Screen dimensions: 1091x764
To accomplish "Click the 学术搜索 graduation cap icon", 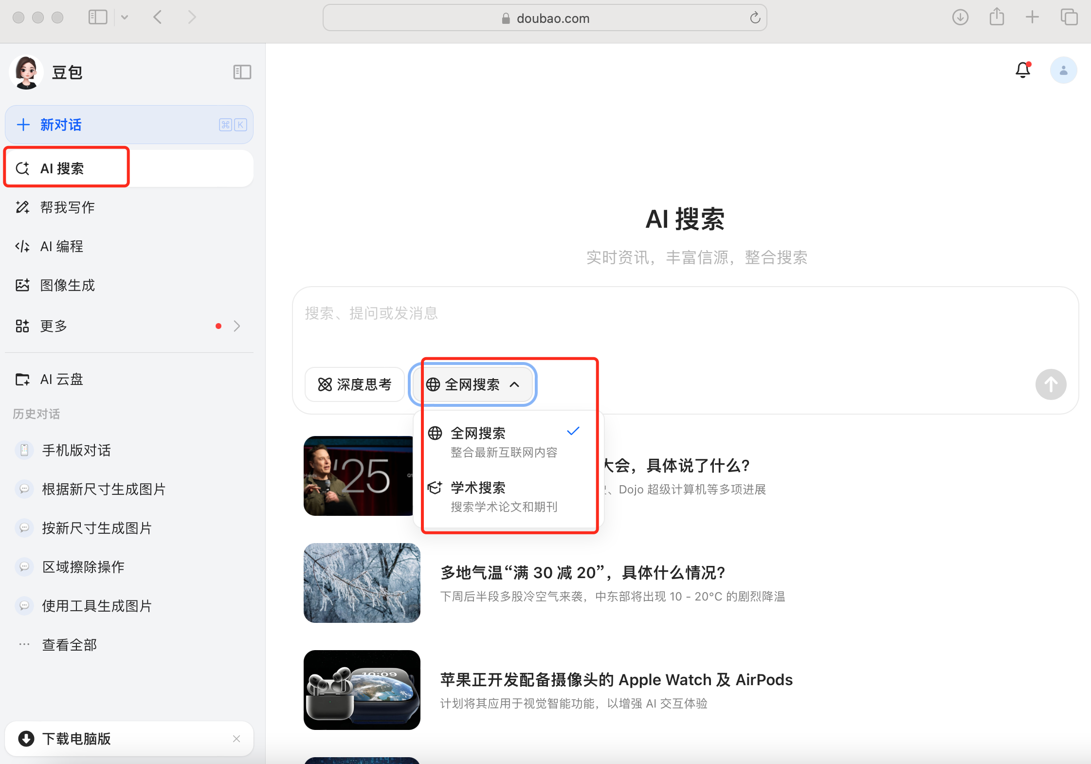I will coord(435,488).
